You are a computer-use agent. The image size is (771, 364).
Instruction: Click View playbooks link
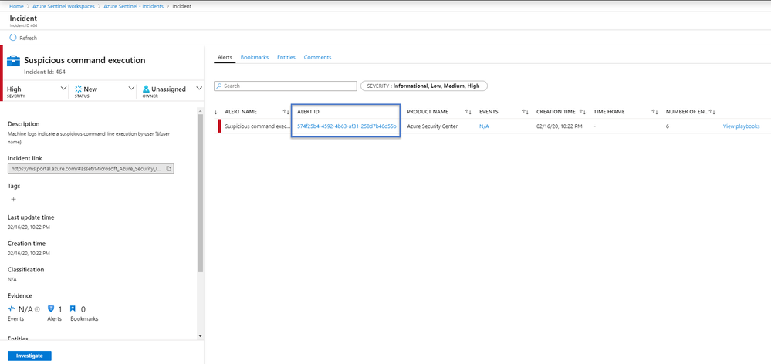[741, 126]
